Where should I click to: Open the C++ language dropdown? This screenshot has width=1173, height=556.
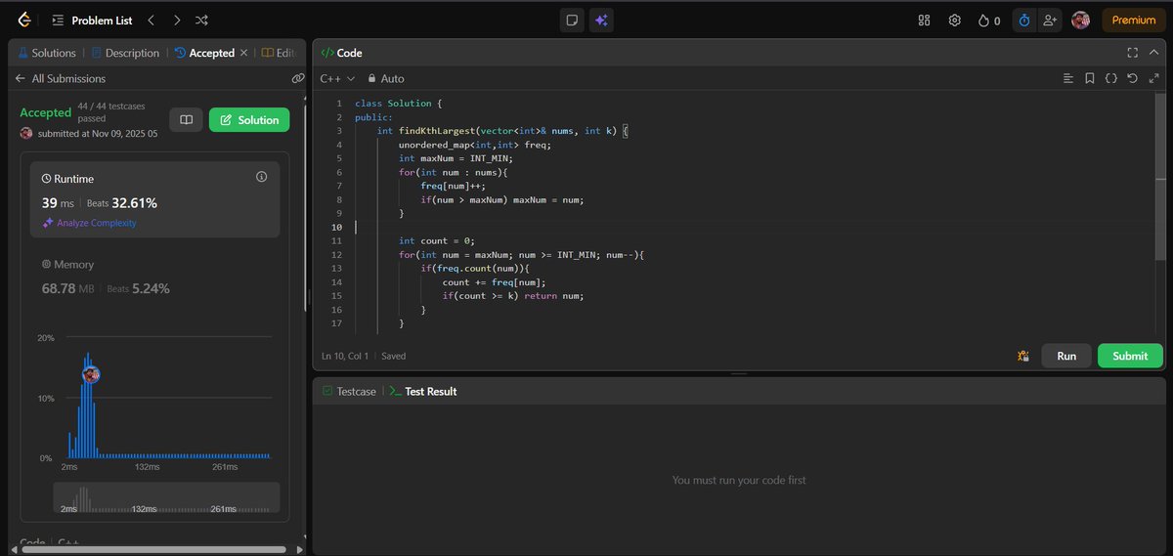click(337, 78)
